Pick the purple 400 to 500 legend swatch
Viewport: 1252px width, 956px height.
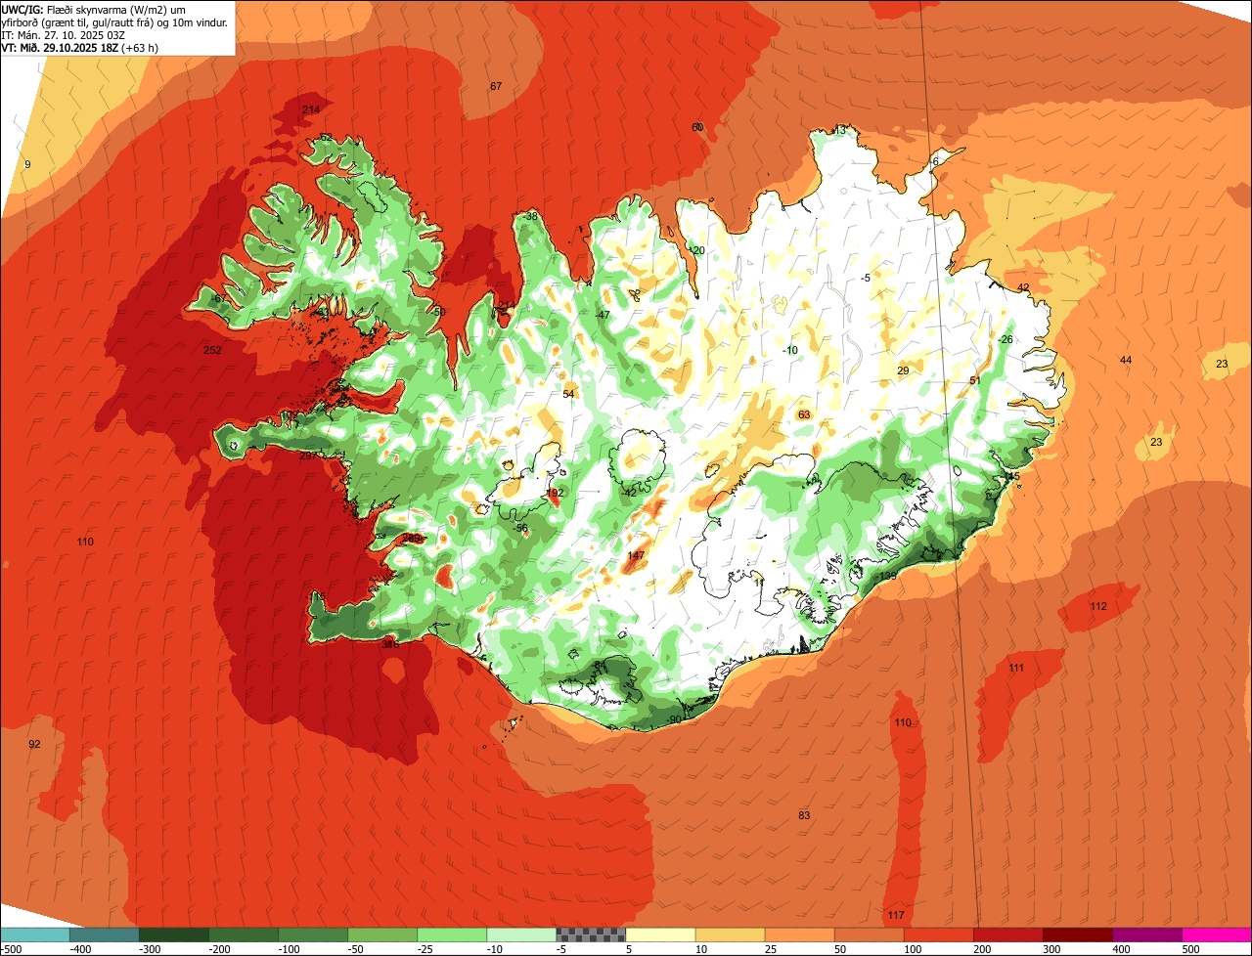pyautogui.click(x=1147, y=935)
